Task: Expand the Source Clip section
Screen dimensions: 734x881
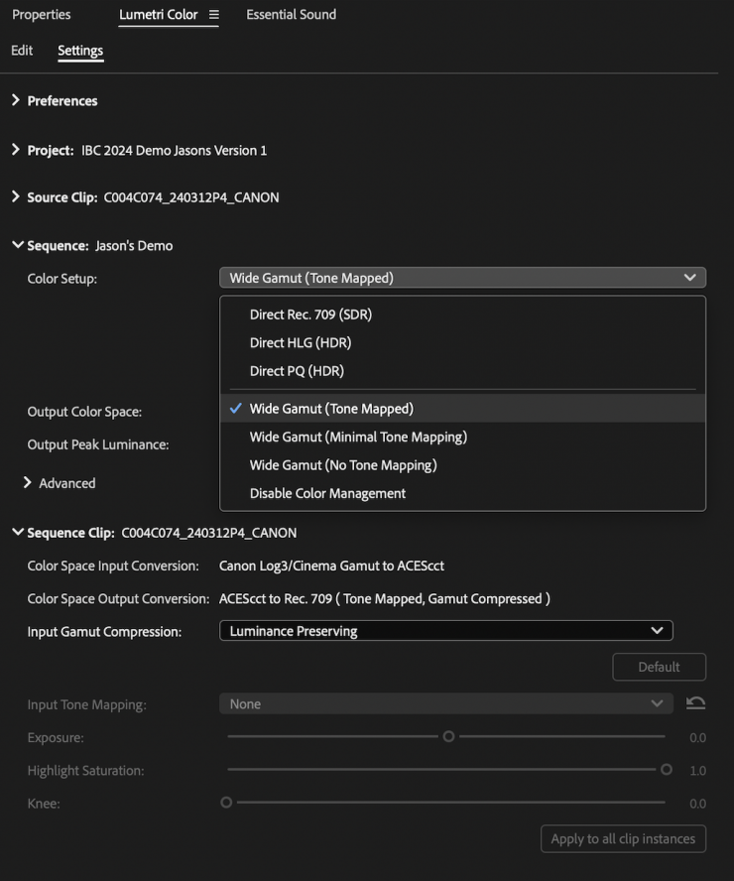Action: click(16, 197)
